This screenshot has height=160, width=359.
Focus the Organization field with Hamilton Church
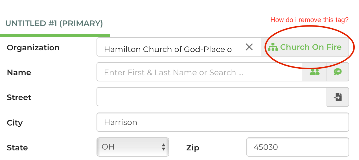168,49
